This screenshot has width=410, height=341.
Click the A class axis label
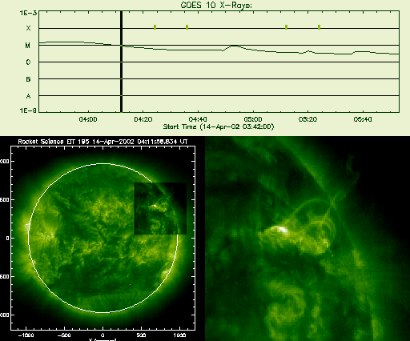coord(28,96)
